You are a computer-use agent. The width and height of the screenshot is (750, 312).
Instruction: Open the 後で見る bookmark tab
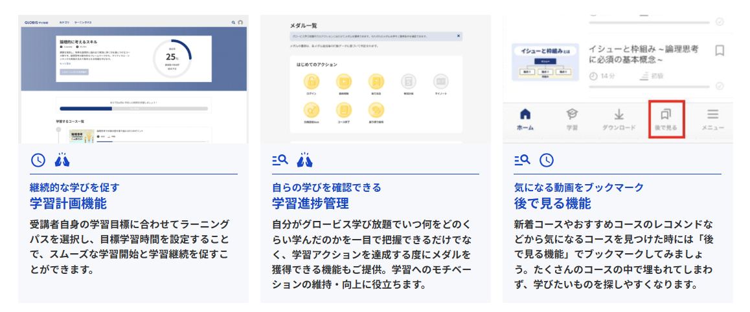[666, 120]
